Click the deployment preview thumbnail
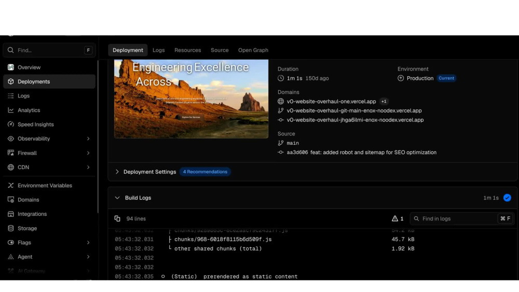519x292 pixels. (192, 99)
